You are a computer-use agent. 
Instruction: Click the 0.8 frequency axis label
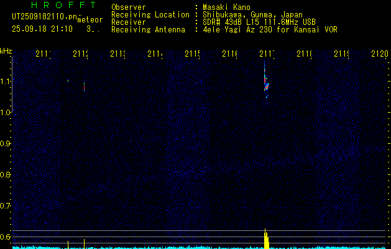click(x=6, y=174)
